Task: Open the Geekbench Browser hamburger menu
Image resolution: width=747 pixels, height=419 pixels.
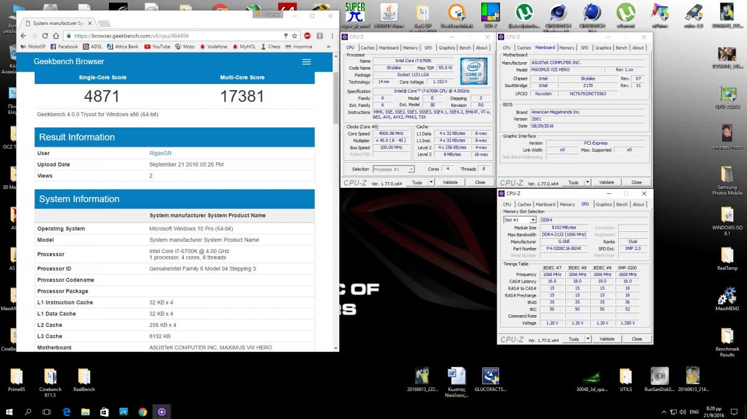Action: [306, 62]
